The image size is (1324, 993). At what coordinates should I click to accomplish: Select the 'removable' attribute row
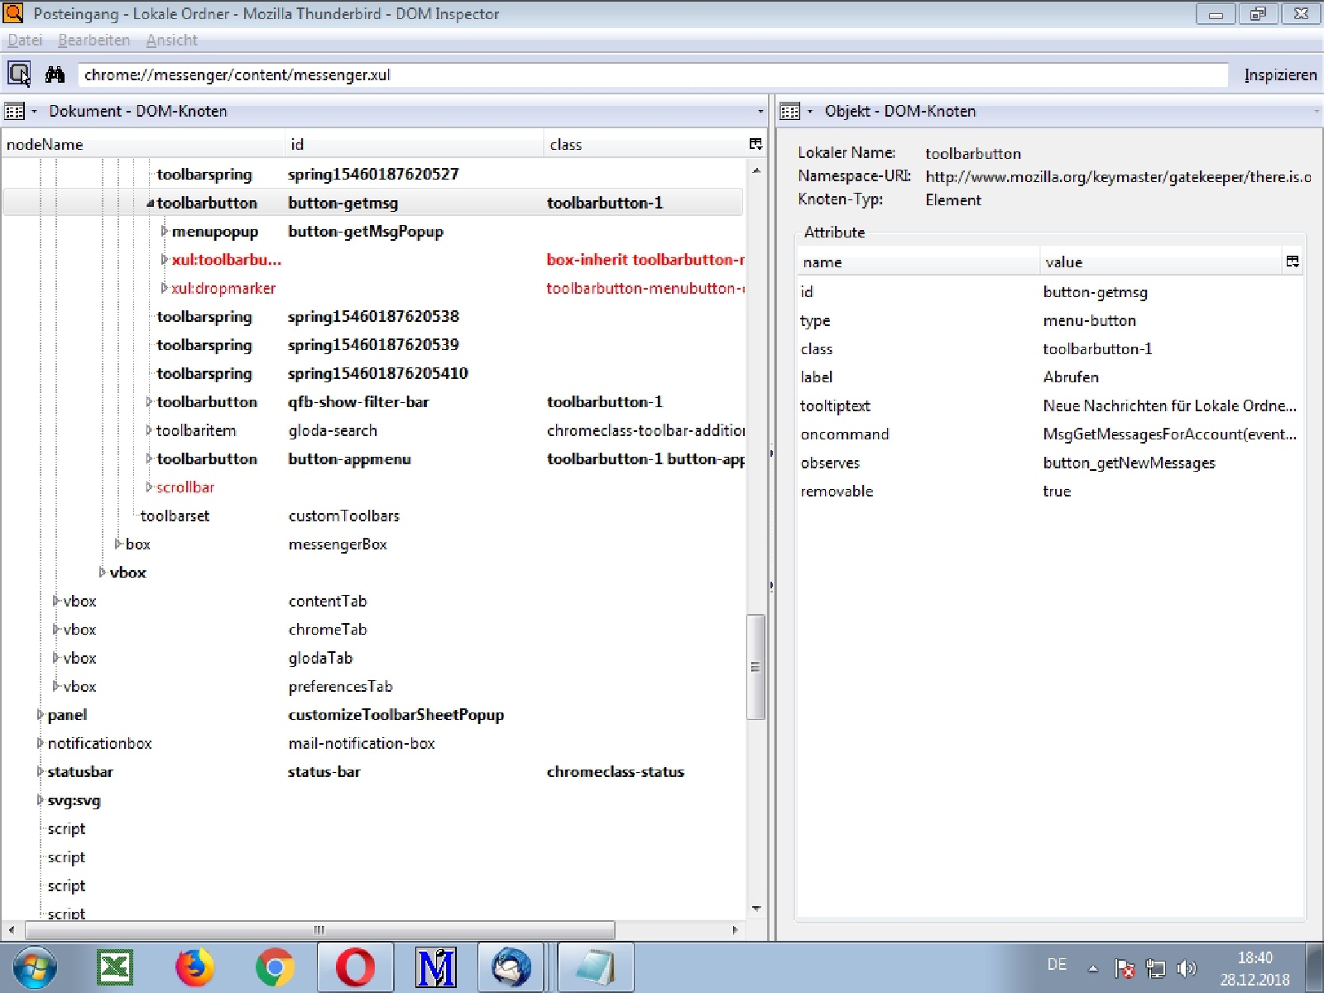point(1049,491)
